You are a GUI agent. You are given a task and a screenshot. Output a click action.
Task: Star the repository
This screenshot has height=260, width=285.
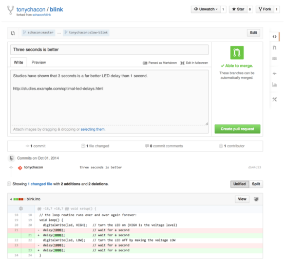click(238, 9)
